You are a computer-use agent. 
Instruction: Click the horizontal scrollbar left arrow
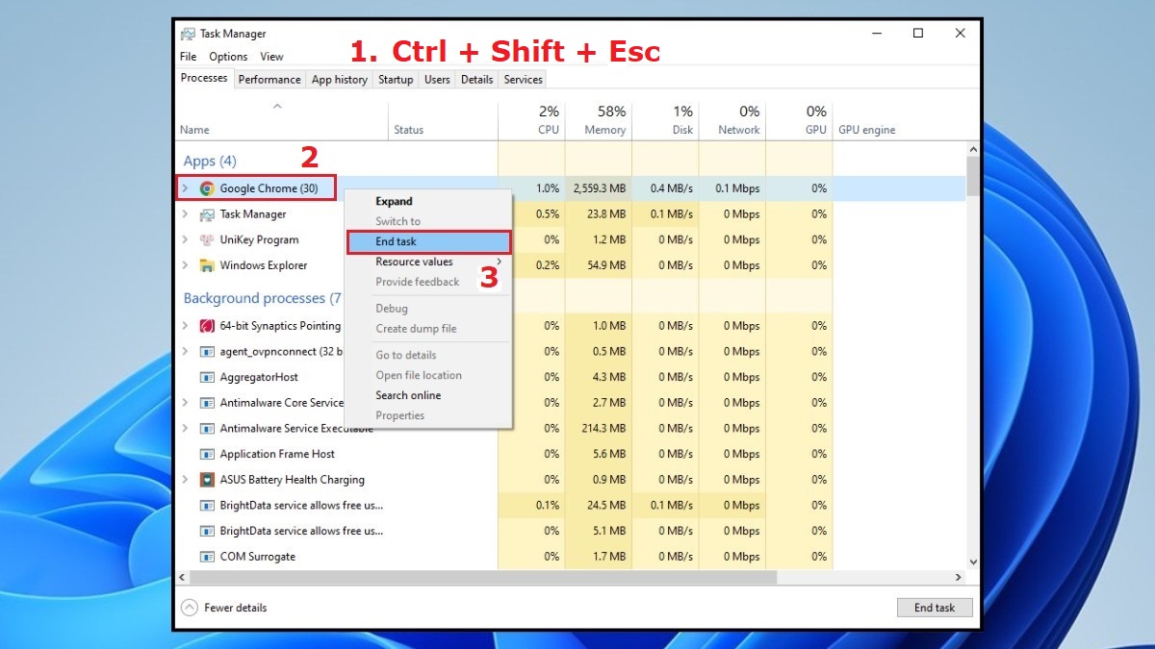point(183,577)
